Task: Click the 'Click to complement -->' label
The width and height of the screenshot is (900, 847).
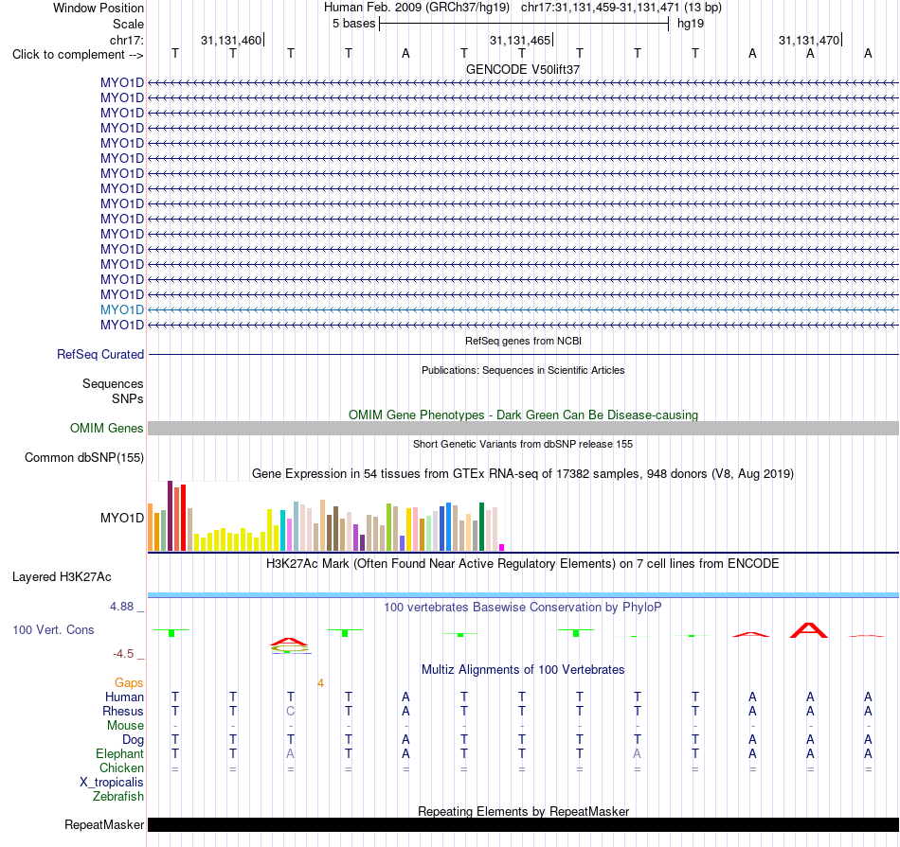Action: (78, 55)
